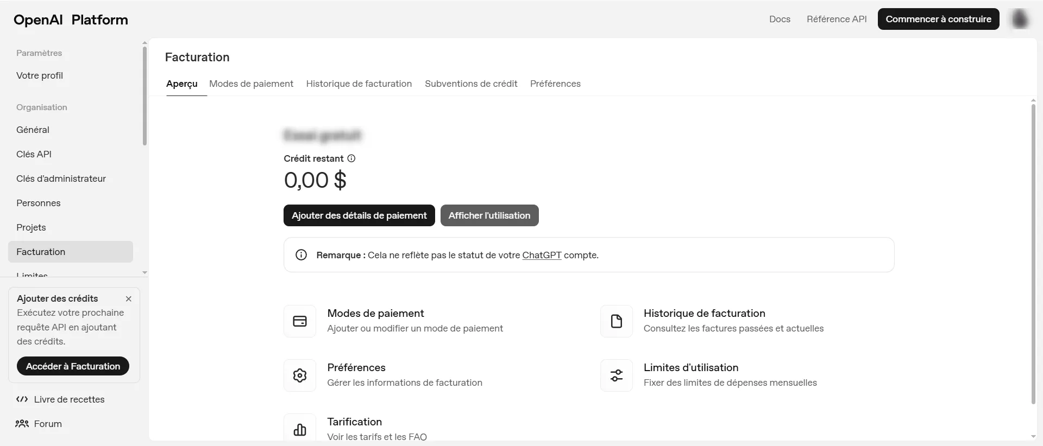Open the Forum link
This screenshot has width=1043, height=446.
[48, 424]
